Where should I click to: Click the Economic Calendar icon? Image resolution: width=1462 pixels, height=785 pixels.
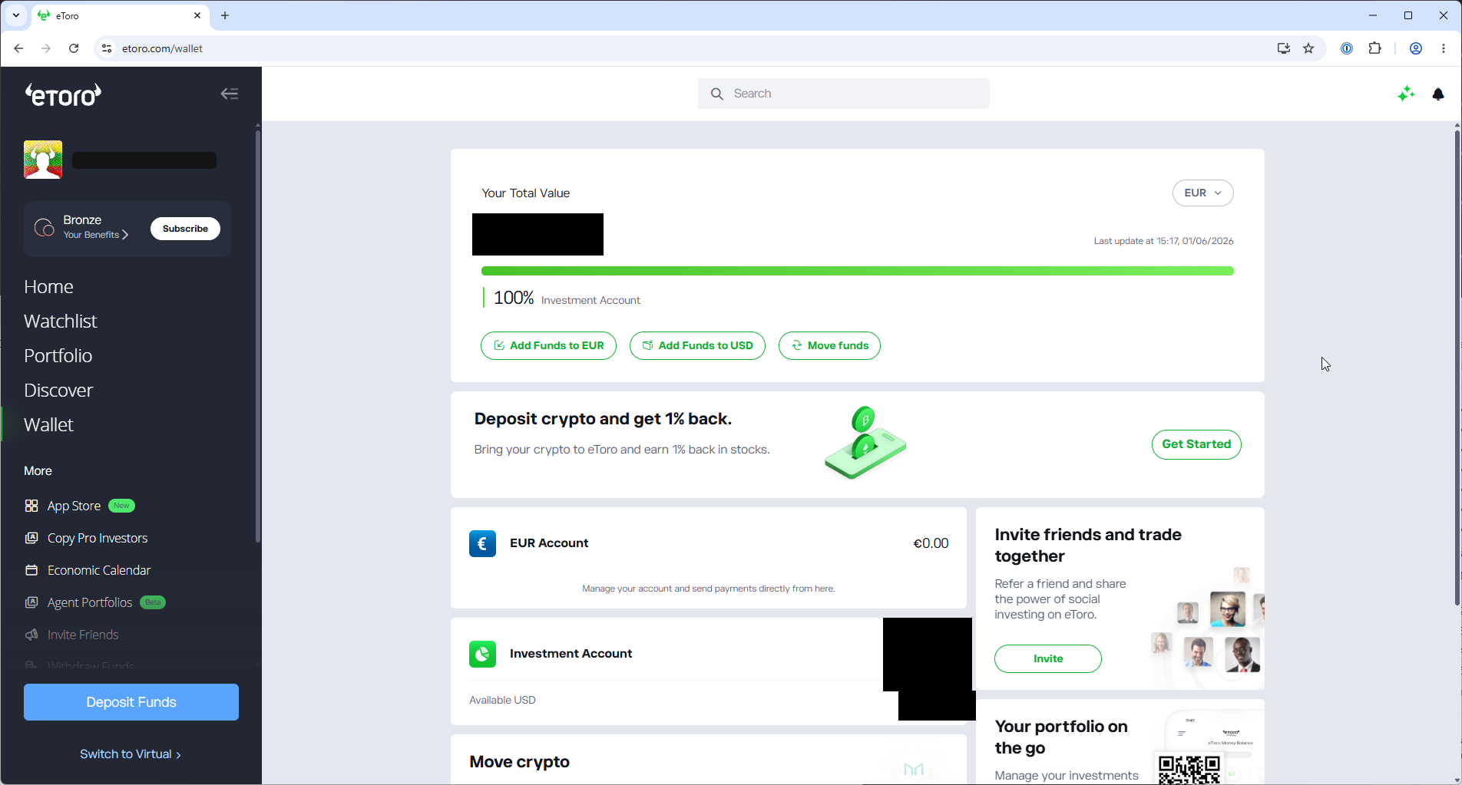pyautogui.click(x=31, y=570)
